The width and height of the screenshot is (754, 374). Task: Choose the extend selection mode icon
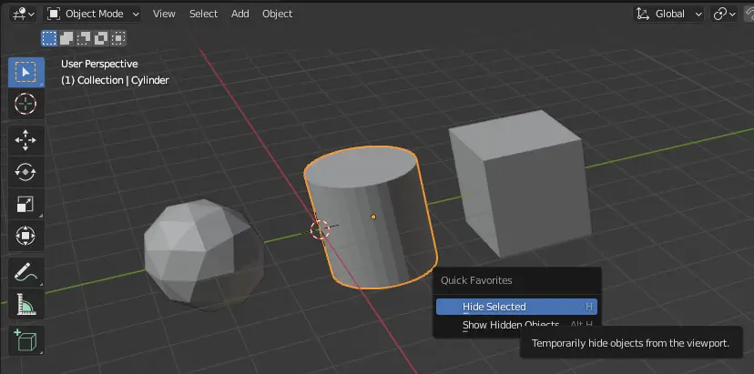(66, 38)
